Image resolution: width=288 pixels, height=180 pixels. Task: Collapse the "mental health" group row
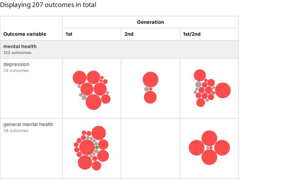click(20, 46)
